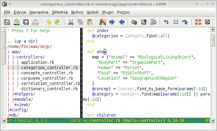
Task: Expand the views/ directory
Action: coord(15,105)
